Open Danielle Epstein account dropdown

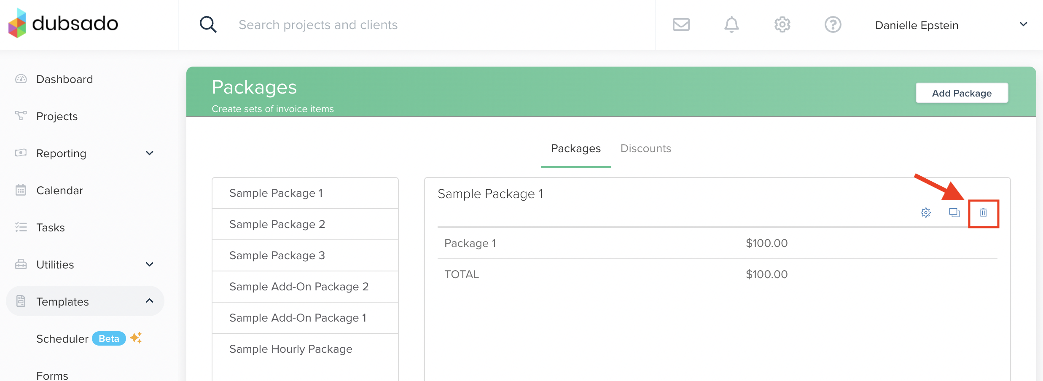point(1023,25)
